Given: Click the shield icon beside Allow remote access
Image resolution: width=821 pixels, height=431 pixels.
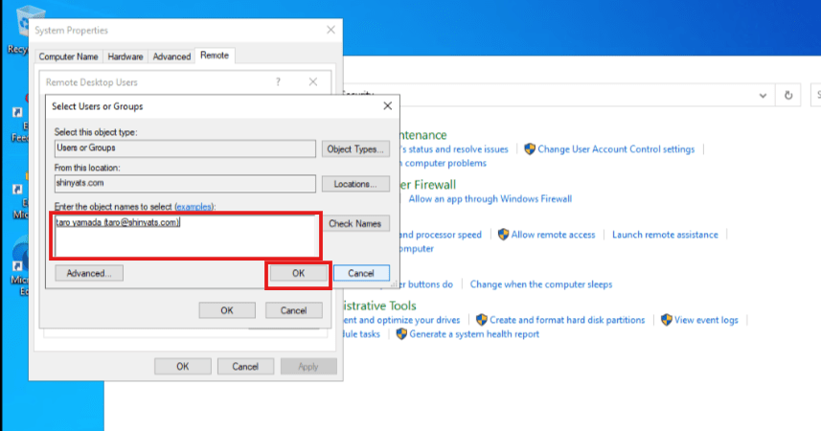Looking at the screenshot, I should 503,234.
